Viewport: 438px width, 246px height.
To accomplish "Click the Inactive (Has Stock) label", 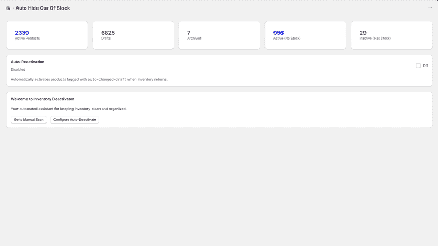I will pyautogui.click(x=375, y=39).
